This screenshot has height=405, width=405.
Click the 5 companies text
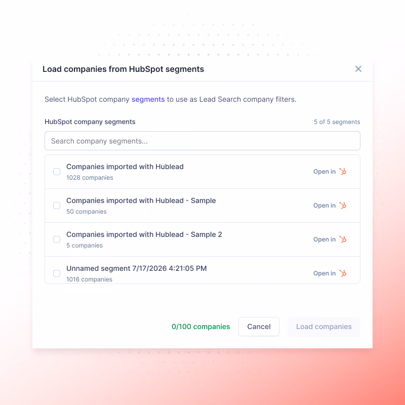point(85,246)
